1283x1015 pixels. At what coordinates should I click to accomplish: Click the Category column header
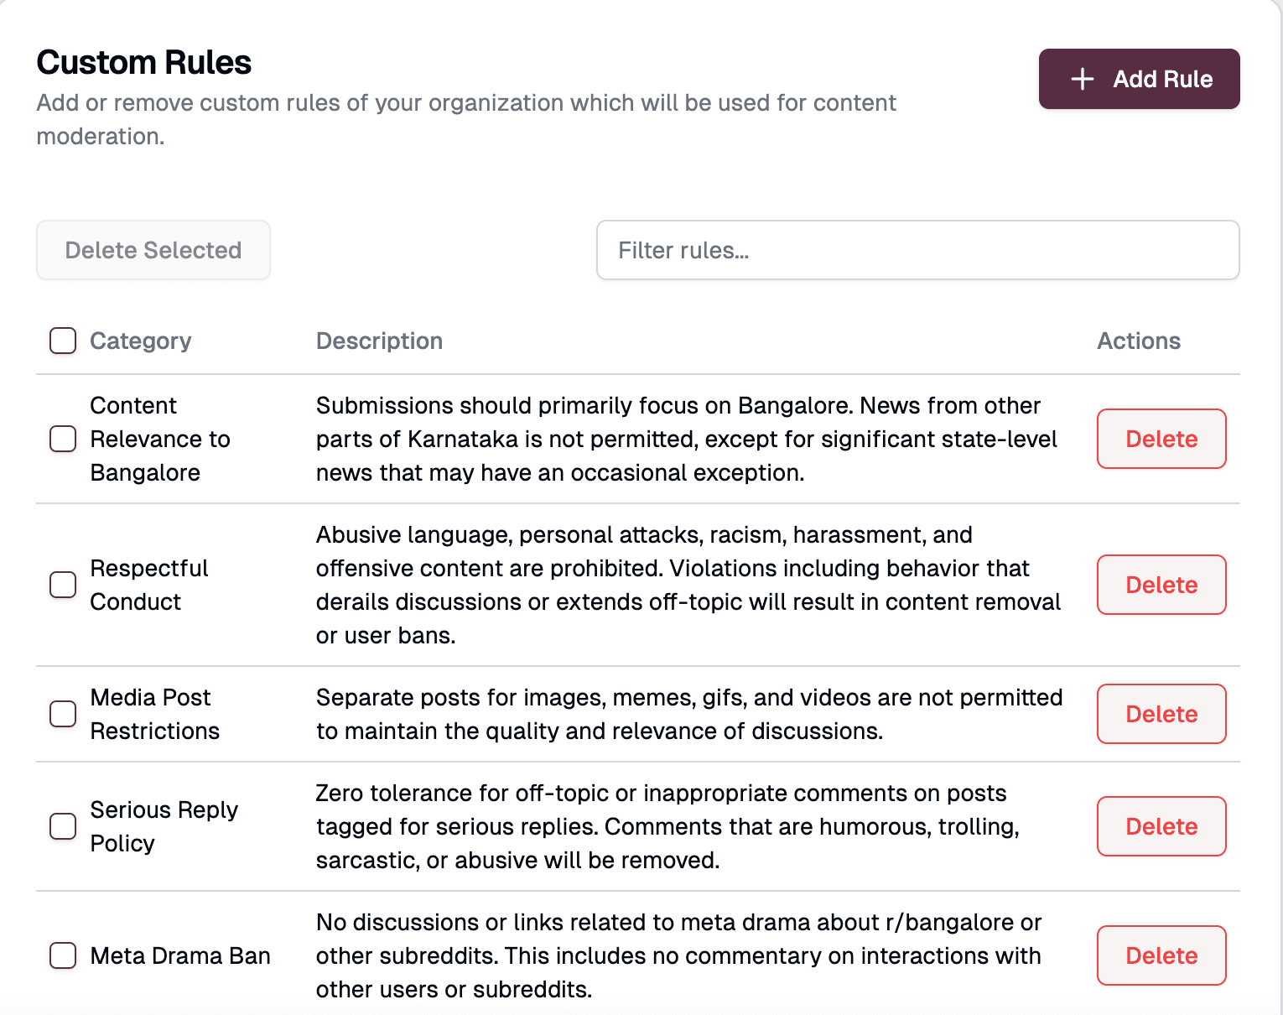(140, 341)
